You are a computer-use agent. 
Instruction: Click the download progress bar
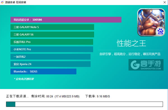tap(85, 104)
